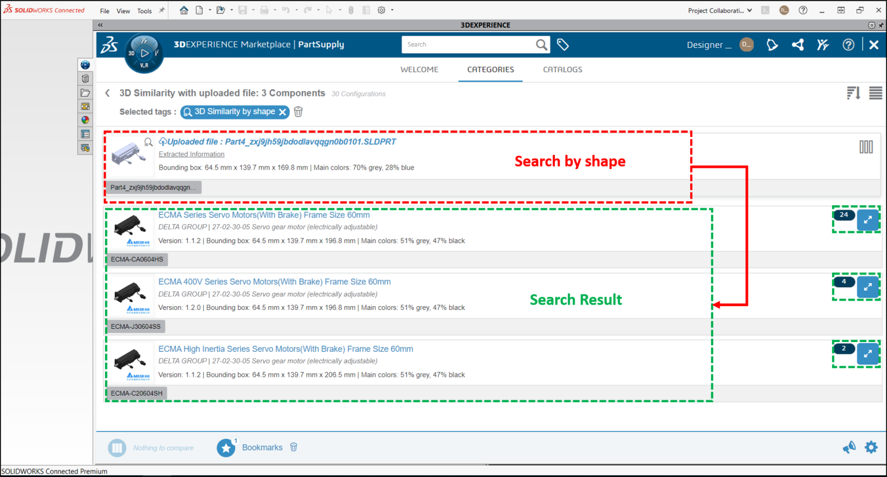Open the compare columns icon on uploaded file row
This screenshot has height=477, width=887.
coord(866,147)
